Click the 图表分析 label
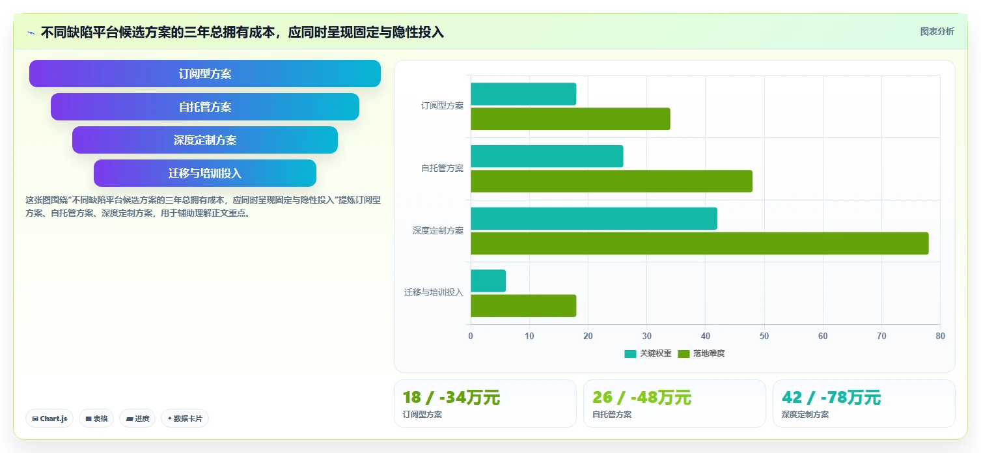Image resolution: width=981 pixels, height=453 pixels. (x=937, y=31)
